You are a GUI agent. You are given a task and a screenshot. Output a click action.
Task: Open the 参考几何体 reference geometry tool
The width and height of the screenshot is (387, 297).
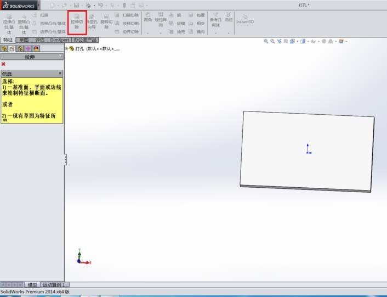(x=216, y=20)
